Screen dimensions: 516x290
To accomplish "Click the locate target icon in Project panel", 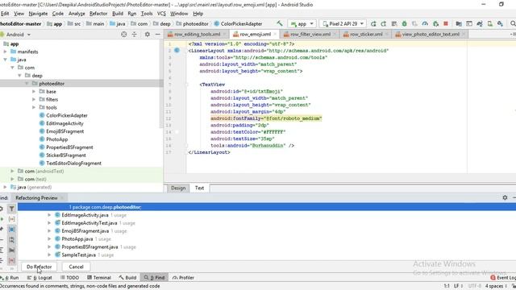I will click(x=123, y=34).
